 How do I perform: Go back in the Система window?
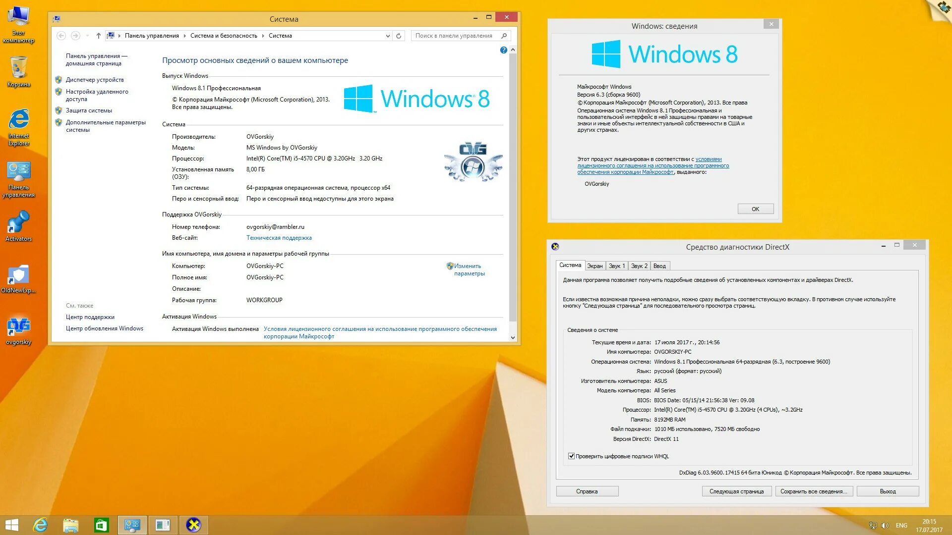click(x=61, y=36)
